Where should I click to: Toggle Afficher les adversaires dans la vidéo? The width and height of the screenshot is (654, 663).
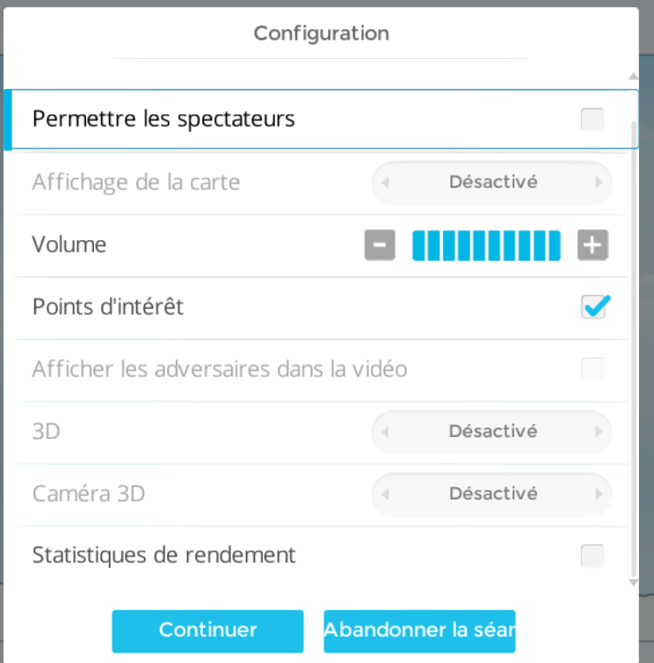click(x=592, y=369)
